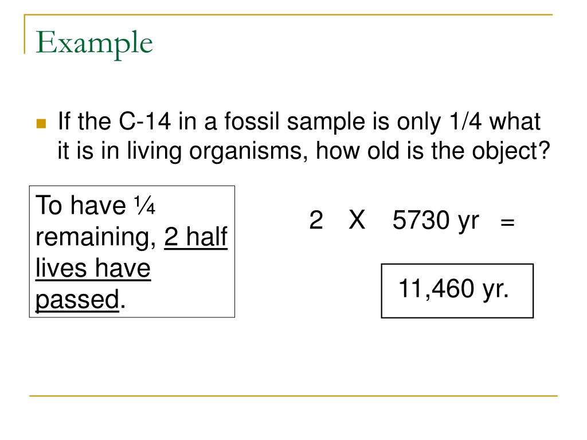This screenshot has width=587, height=440.
Task: Click the equals sign in the equation
Action: [507, 222]
